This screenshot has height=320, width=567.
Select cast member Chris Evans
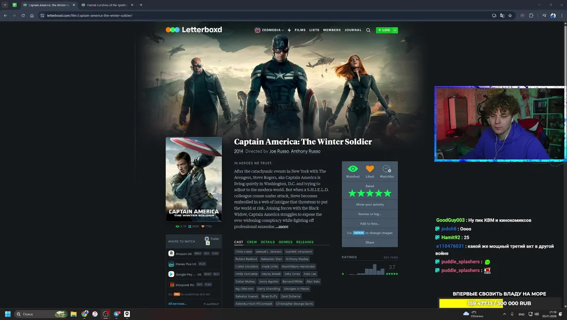(x=243, y=252)
